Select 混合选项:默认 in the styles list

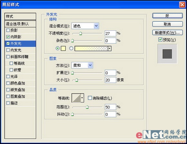pyautogui.click(x=20, y=24)
